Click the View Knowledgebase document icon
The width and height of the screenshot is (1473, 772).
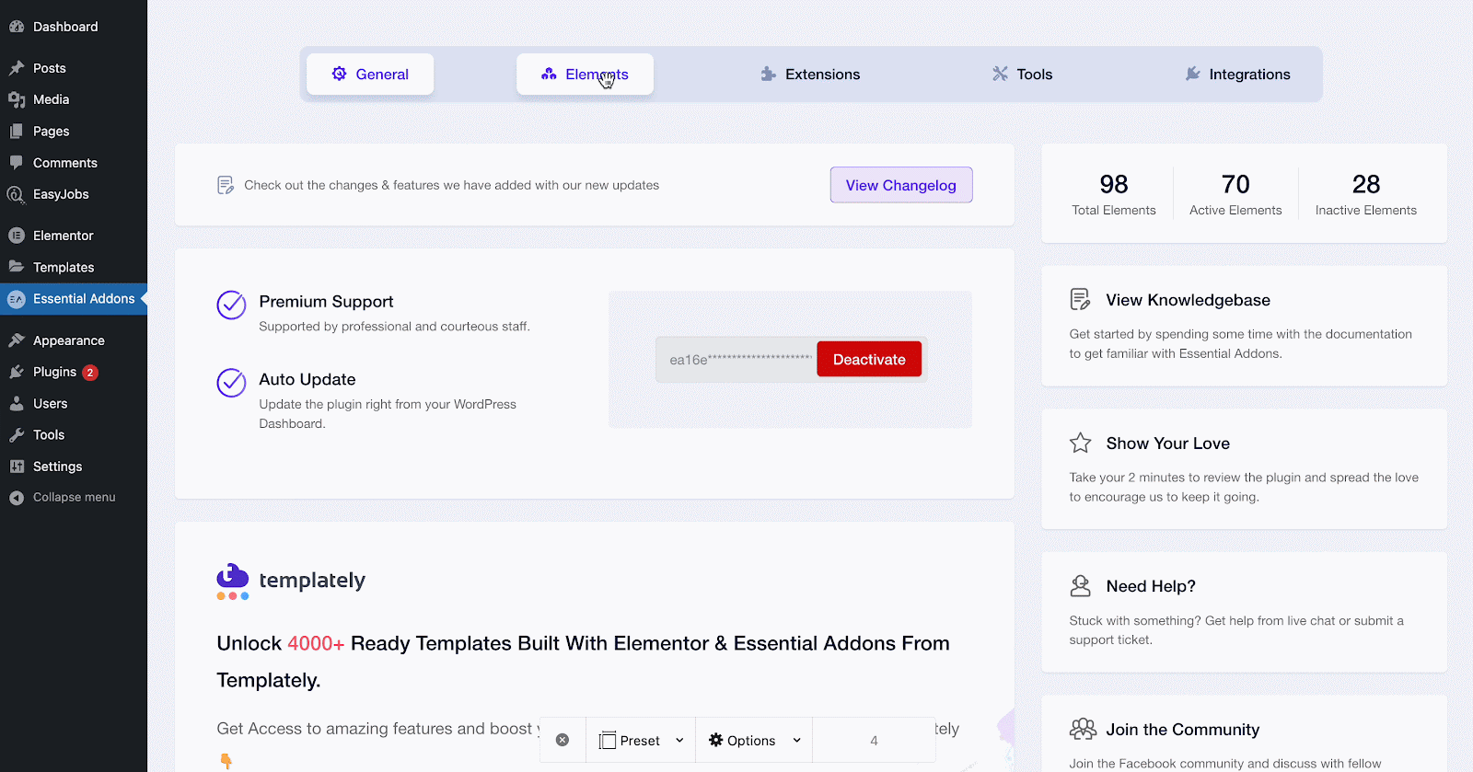(1080, 300)
